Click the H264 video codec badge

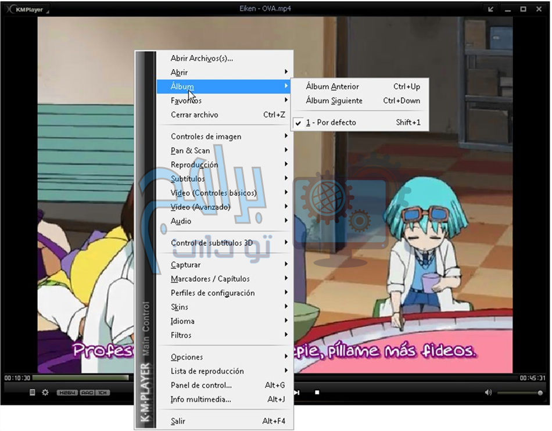(67, 393)
